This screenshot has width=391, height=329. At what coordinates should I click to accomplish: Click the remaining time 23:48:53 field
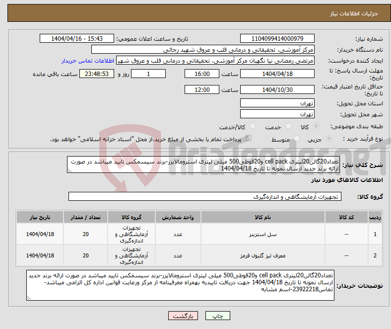coord(97,74)
